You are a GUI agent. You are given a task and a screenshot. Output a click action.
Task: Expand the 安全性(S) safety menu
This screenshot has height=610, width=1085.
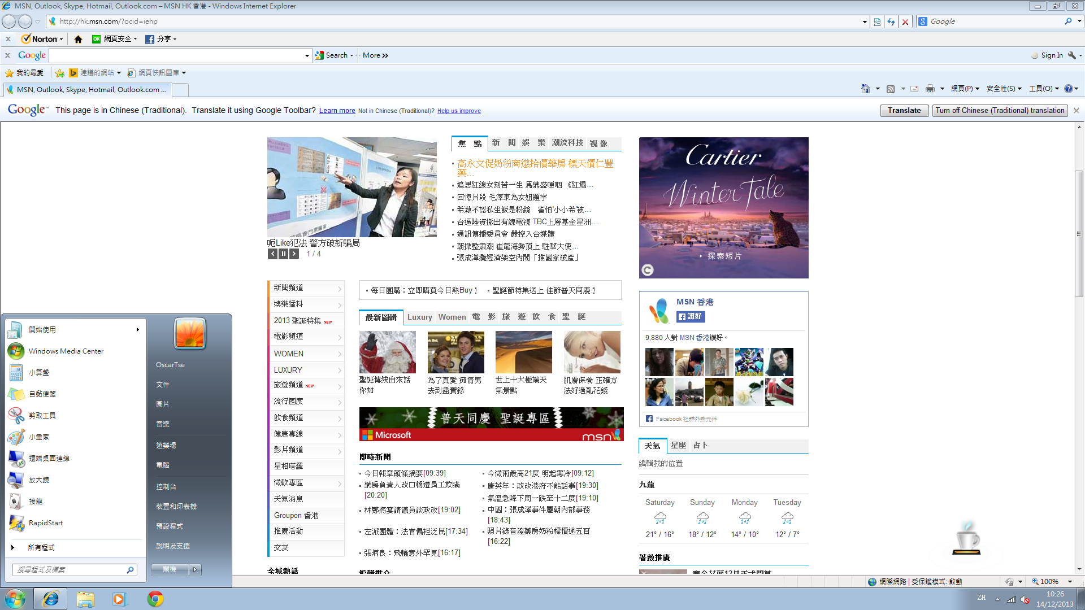click(1004, 89)
